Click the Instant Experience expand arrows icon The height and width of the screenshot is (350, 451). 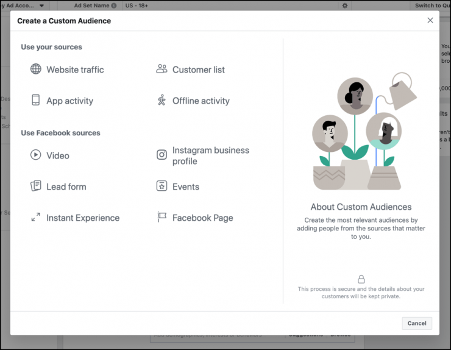pos(36,217)
